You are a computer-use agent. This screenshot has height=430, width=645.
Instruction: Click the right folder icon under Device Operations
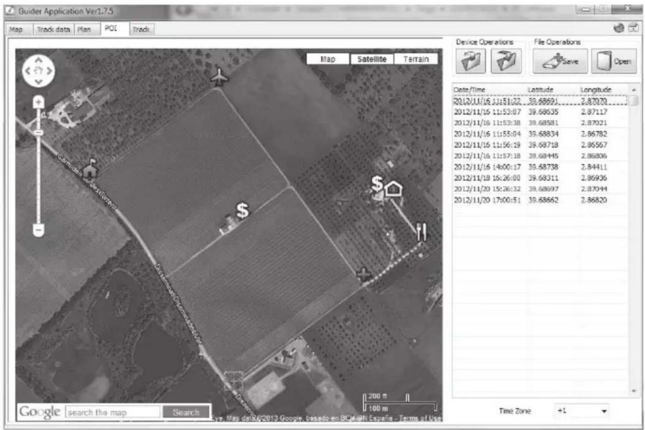[506, 61]
